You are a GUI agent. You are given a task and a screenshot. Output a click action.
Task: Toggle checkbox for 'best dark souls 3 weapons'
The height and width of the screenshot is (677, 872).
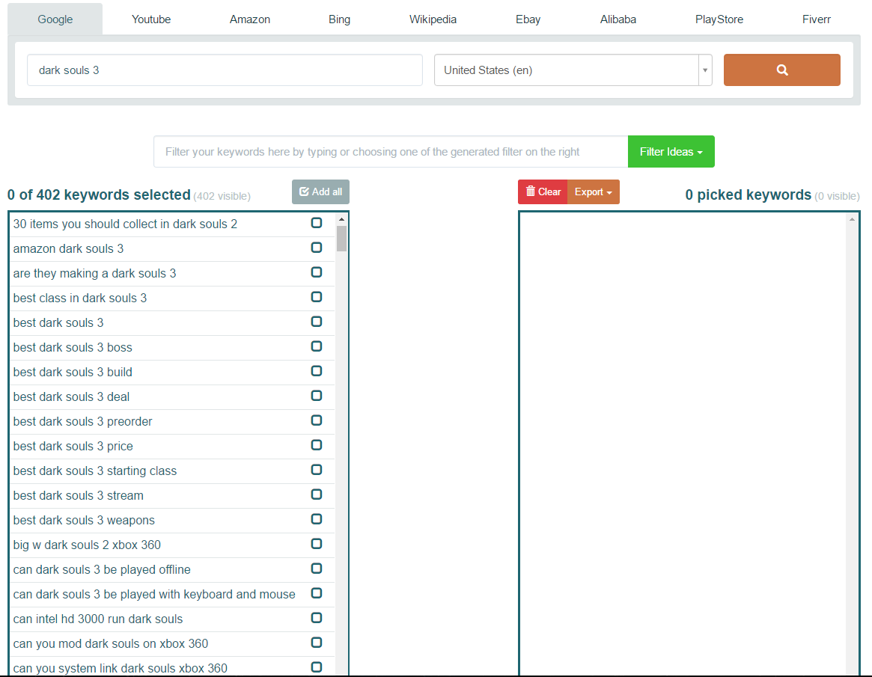317,519
